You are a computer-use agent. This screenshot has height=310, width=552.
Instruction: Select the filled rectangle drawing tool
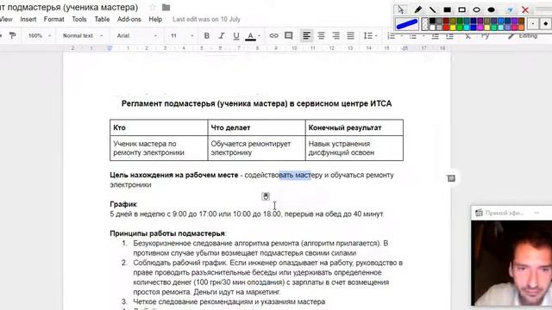click(x=447, y=9)
